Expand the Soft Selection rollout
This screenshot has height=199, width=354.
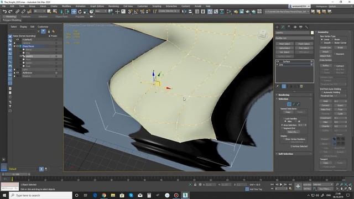(x=285, y=154)
